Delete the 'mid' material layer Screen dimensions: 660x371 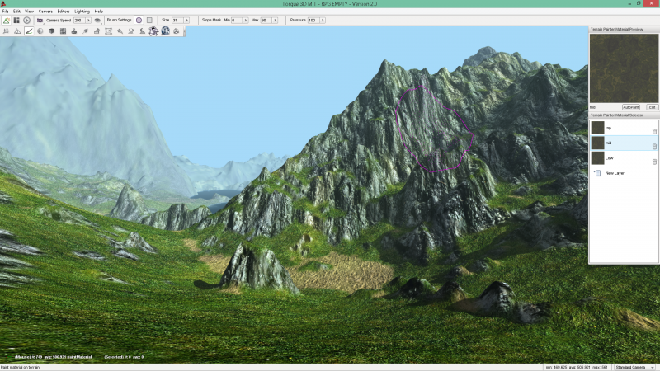coord(654,146)
